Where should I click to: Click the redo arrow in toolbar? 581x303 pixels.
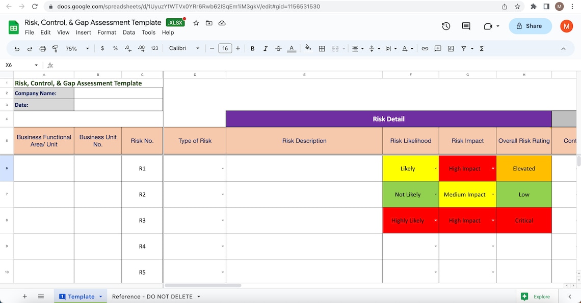click(30, 48)
